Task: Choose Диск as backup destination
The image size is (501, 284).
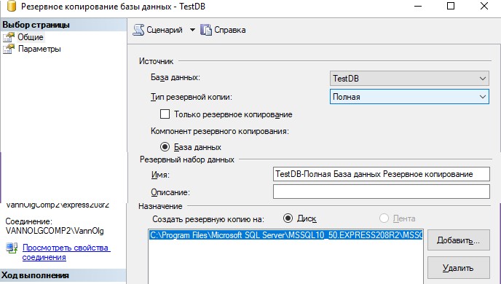Action: (288, 218)
